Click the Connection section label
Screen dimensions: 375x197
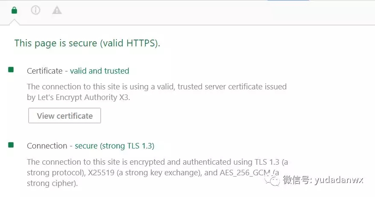click(x=47, y=146)
